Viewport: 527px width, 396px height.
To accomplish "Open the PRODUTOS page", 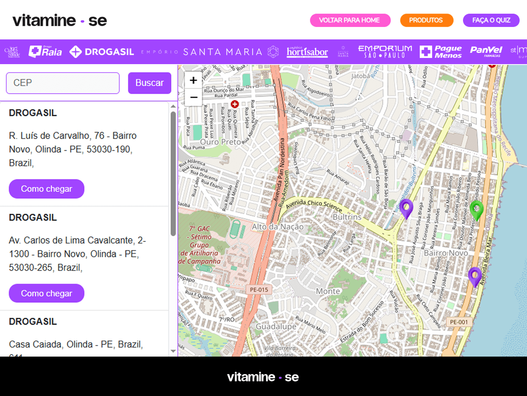I will click(426, 20).
